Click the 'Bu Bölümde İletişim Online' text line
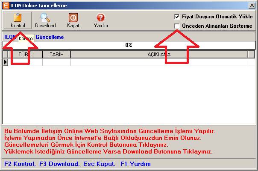 point(110,131)
